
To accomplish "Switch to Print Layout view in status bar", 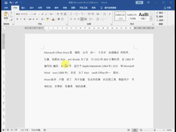I will [x=135, y=130].
